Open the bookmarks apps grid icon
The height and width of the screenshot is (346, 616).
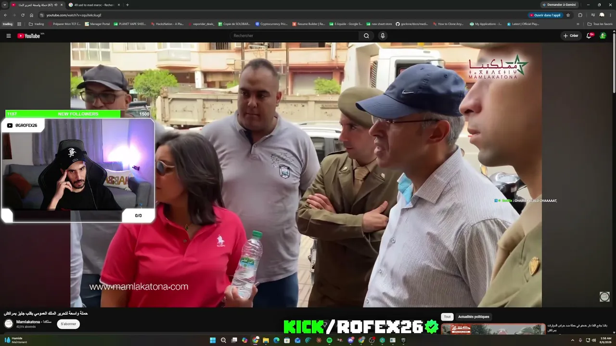click(19, 24)
